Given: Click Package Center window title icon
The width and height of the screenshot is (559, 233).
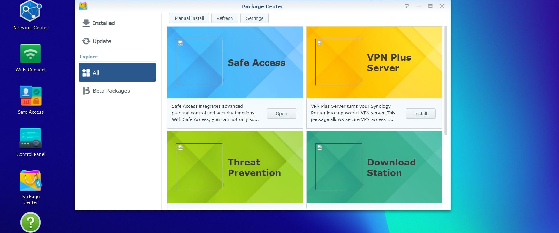Looking at the screenshot, I should click(83, 6).
